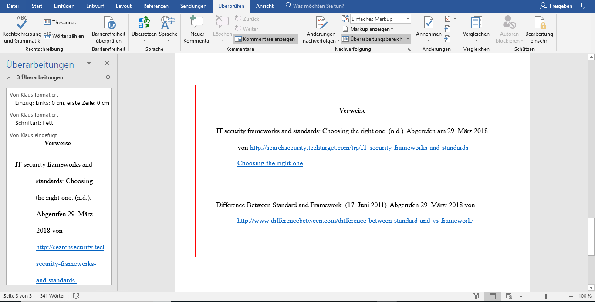This screenshot has width=595, height=302.
Task: Open the differencebetween.com link in the document
Action: pyautogui.click(x=355, y=221)
